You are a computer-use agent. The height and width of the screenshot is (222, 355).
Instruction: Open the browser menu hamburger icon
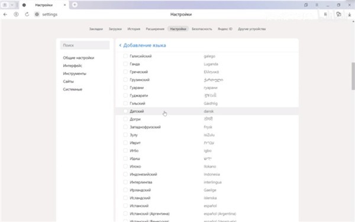point(317,5)
